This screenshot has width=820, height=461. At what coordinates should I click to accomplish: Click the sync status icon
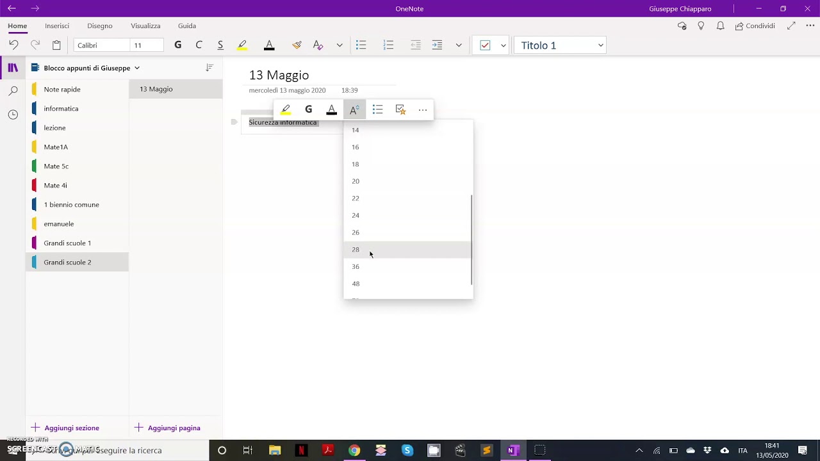point(682,26)
